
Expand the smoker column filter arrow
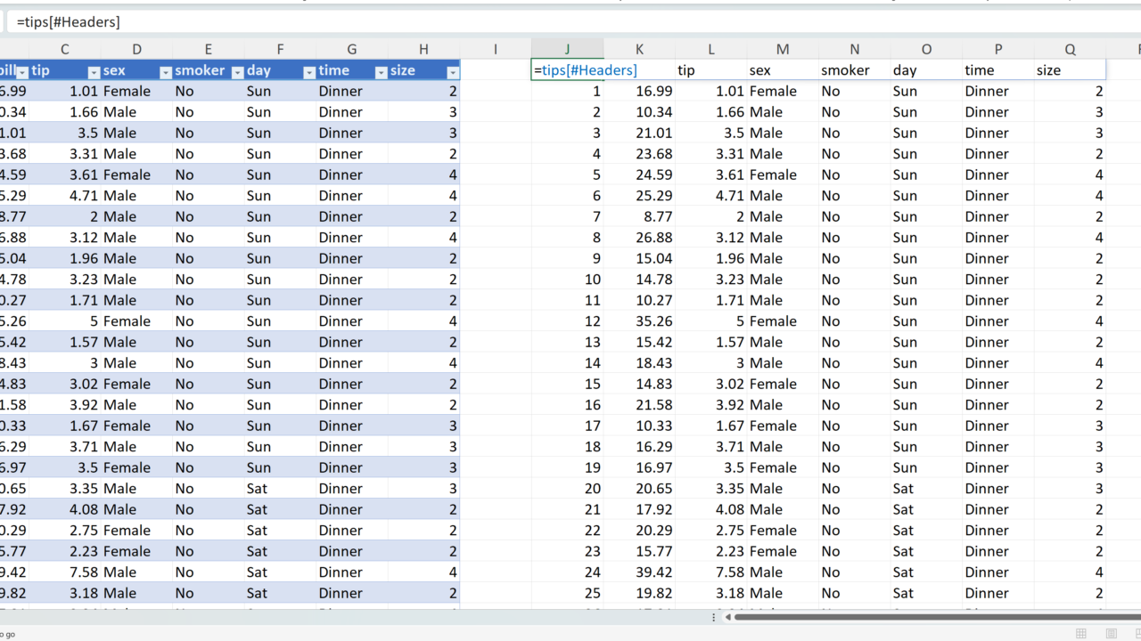click(x=237, y=71)
